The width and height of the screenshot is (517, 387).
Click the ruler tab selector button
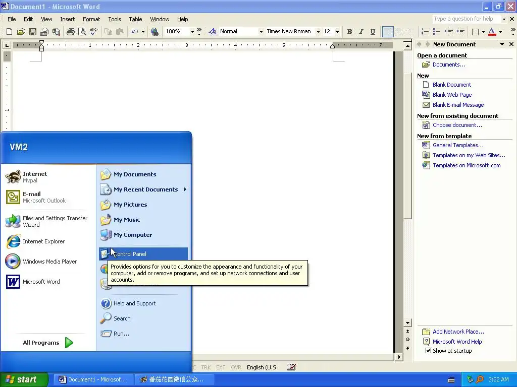click(x=7, y=45)
